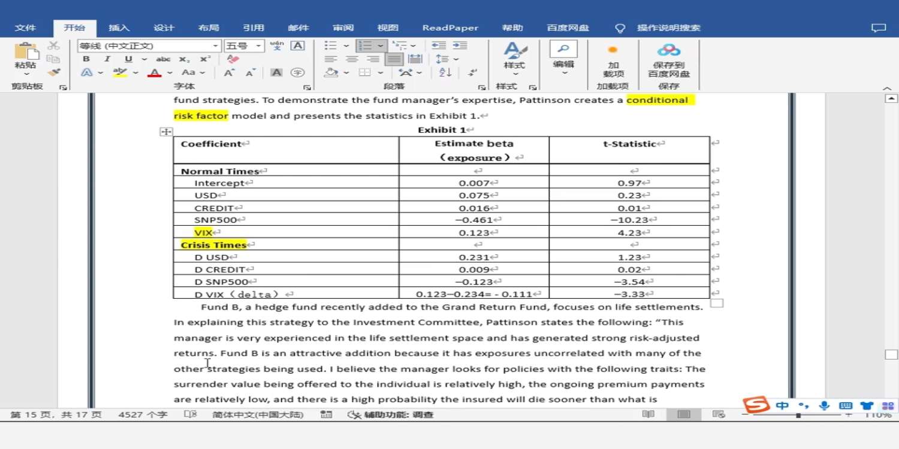Click the Align Center paragraph icon
The height and width of the screenshot is (449, 899).
[x=352, y=59]
